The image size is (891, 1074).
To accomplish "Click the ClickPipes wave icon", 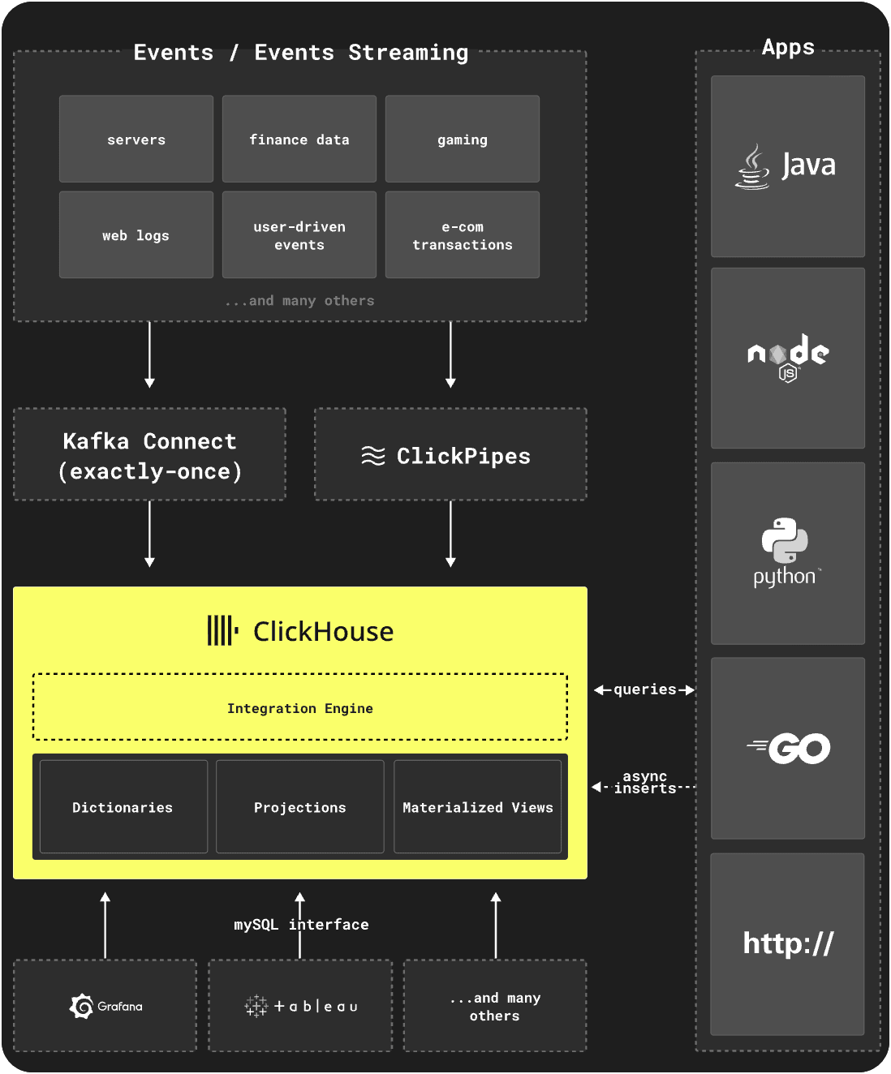I will point(373,456).
